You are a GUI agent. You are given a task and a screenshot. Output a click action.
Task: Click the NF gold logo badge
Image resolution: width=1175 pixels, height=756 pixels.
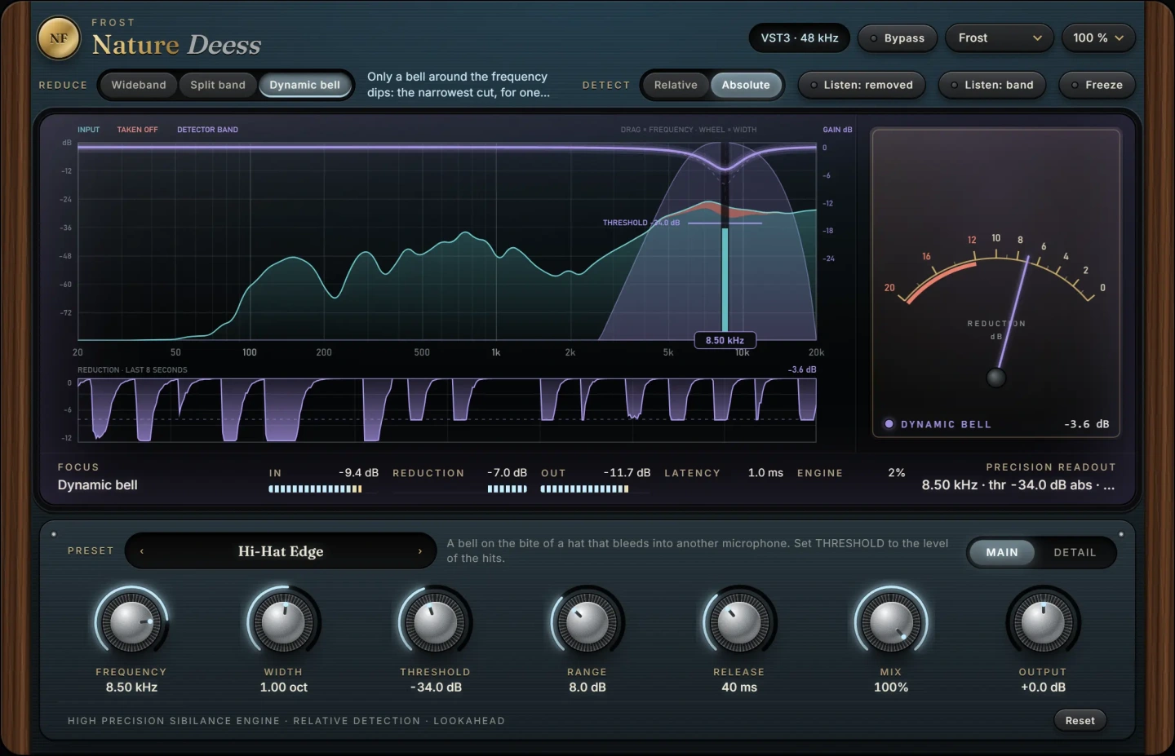[59, 38]
